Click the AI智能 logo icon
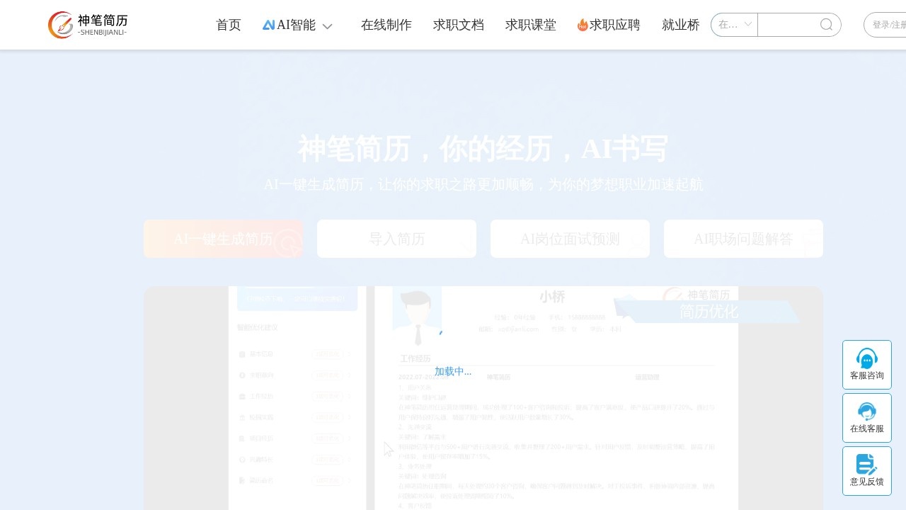The height and width of the screenshot is (510, 906). 268,25
